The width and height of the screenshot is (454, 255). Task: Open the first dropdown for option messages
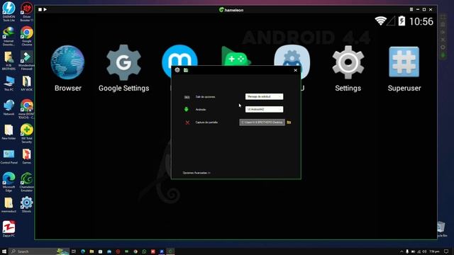[x=264, y=96]
